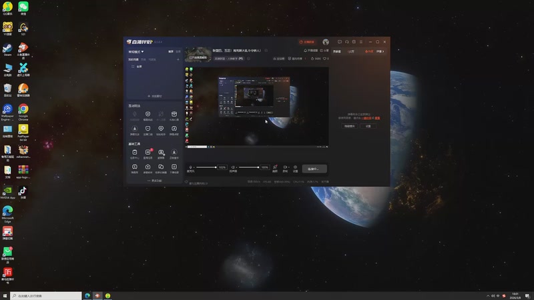Open the Wallpaper Engine desktop icon
Image resolution: width=534 pixels, height=300 pixels.
[x=7, y=112]
